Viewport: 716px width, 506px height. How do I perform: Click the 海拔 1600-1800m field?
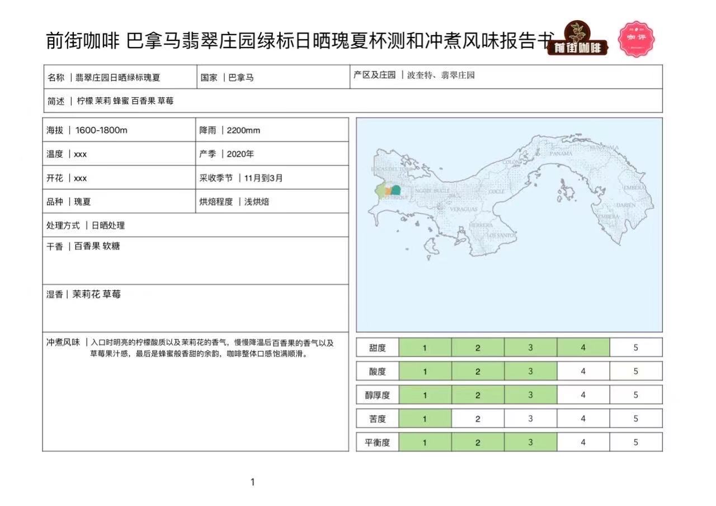click(119, 130)
